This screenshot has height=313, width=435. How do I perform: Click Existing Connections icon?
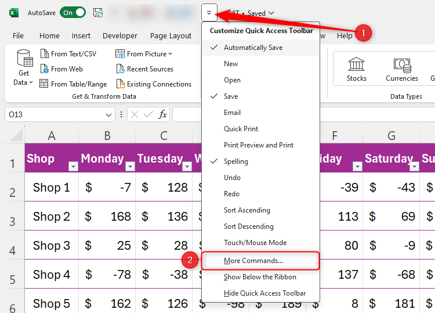click(x=121, y=84)
